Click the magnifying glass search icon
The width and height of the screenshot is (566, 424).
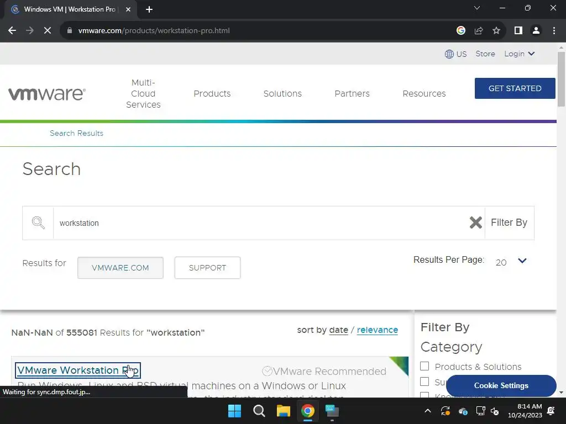tap(38, 223)
